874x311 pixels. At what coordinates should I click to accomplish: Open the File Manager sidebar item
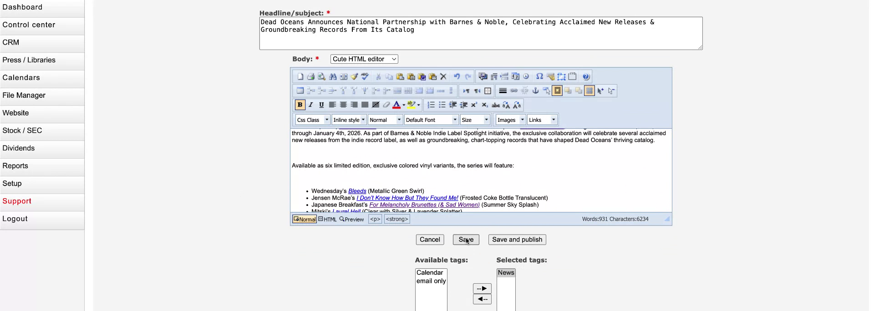tap(42, 95)
